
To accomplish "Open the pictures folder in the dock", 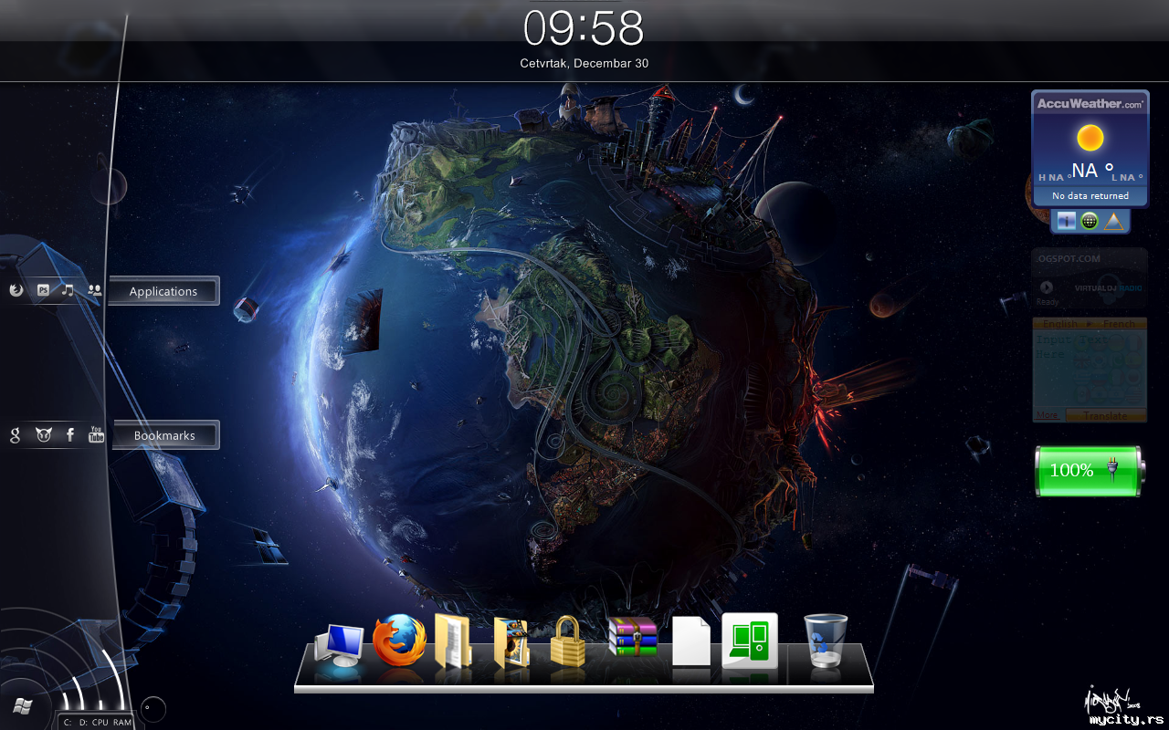I will [x=511, y=642].
